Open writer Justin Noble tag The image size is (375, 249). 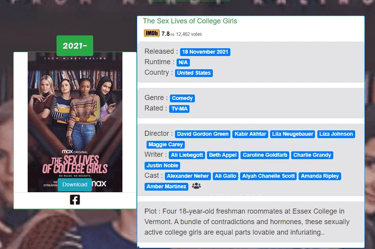(162, 165)
